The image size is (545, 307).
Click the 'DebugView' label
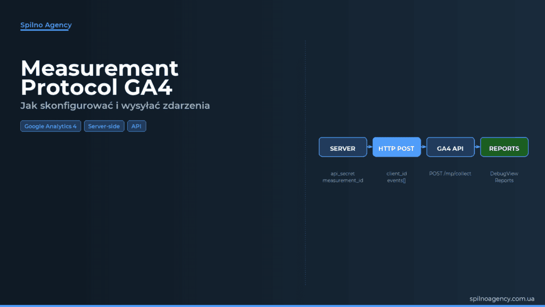(x=504, y=174)
